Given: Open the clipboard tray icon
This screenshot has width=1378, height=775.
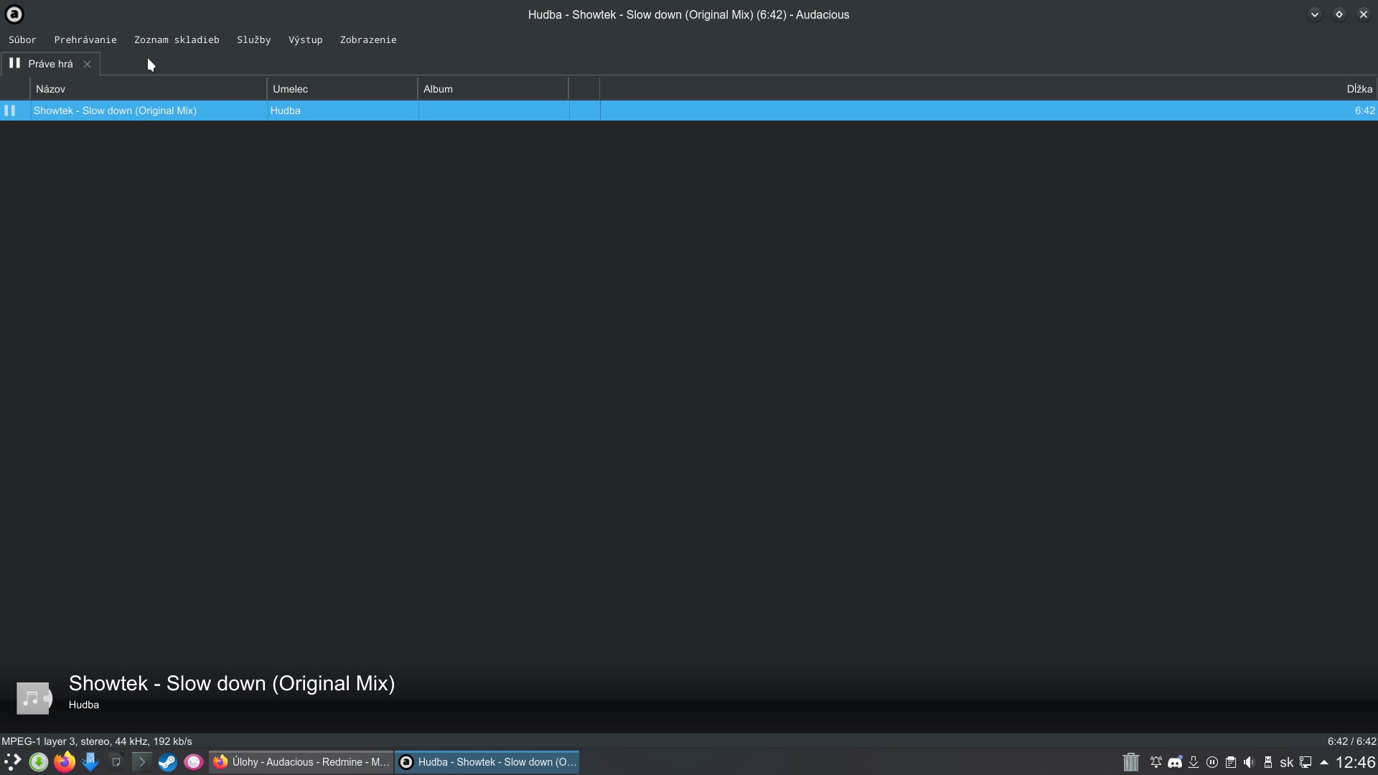Looking at the screenshot, I should [x=1231, y=762].
